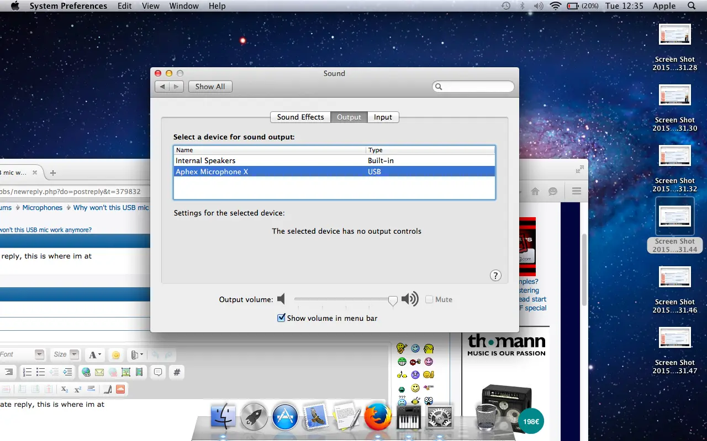Viewport: 707px width, 441px height.
Task: Select Aphex Microphone X output device
Action: pyautogui.click(x=335, y=171)
